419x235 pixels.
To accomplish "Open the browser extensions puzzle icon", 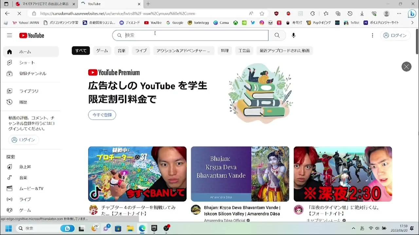I will pos(313,13).
